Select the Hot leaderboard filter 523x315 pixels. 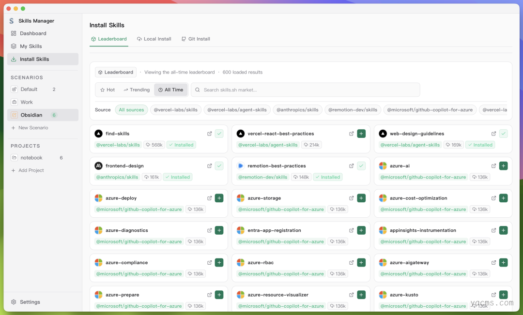108,90
